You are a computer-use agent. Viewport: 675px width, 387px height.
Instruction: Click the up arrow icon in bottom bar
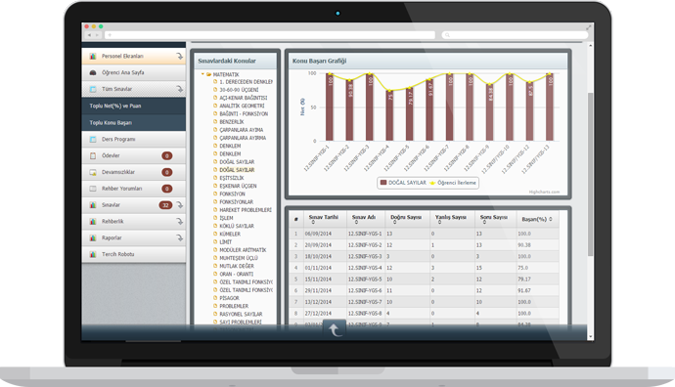(x=335, y=329)
